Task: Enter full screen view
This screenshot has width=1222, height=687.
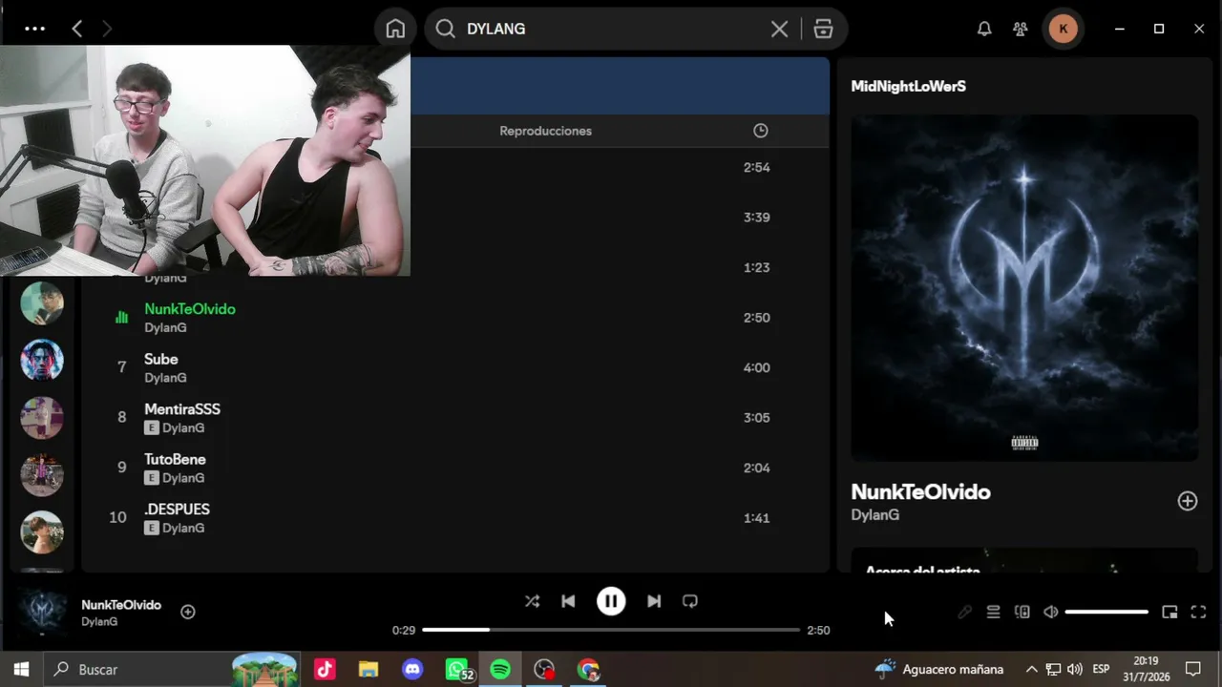Action: pyautogui.click(x=1198, y=612)
